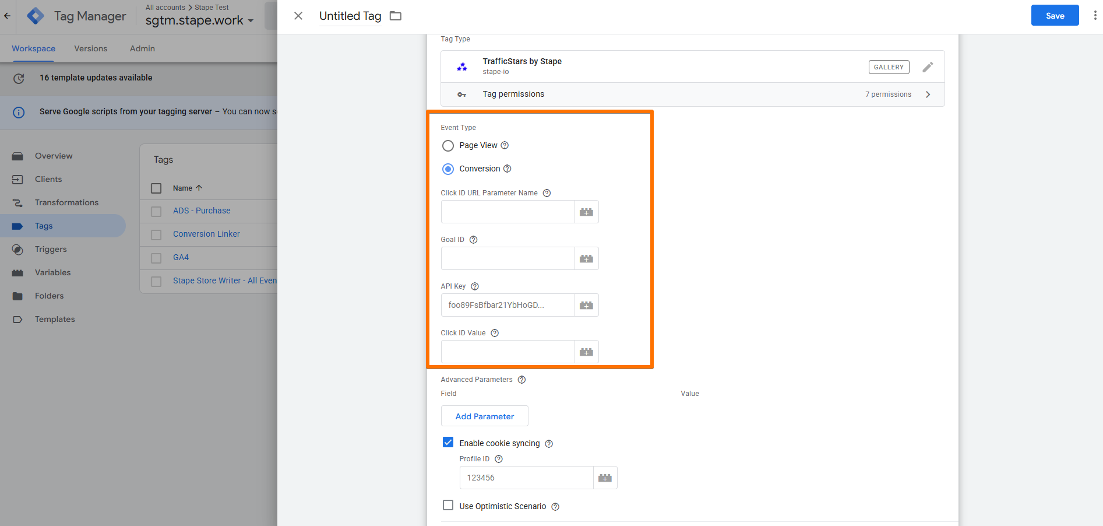Open help for Click ID URL Parameter Name

coord(547,193)
